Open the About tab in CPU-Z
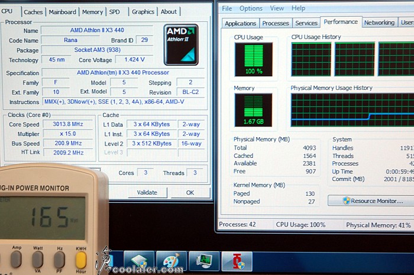 pos(169,12)
